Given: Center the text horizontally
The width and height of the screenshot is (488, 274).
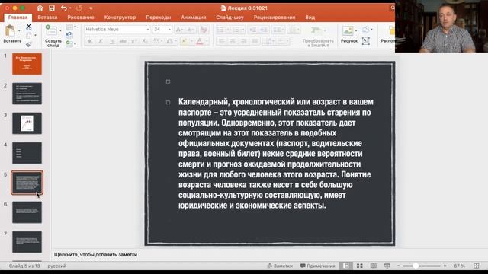Looking at the screenshot, I should pos(233,41).
